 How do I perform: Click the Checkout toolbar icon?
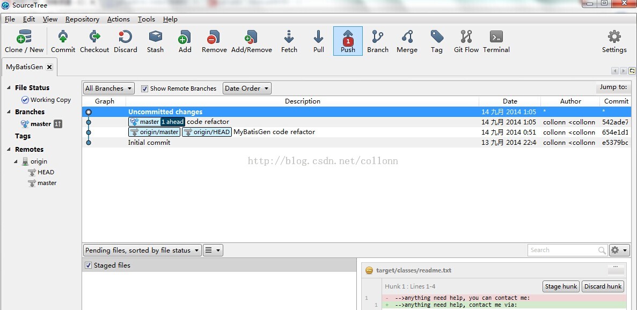pos(94,40)
